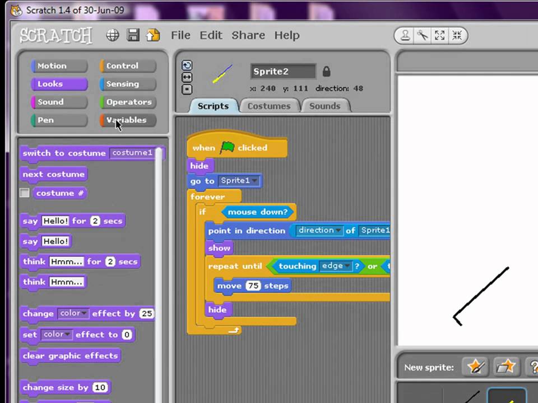Switch to the Costumes tab
538x403 pixels.
click(269, 106)
